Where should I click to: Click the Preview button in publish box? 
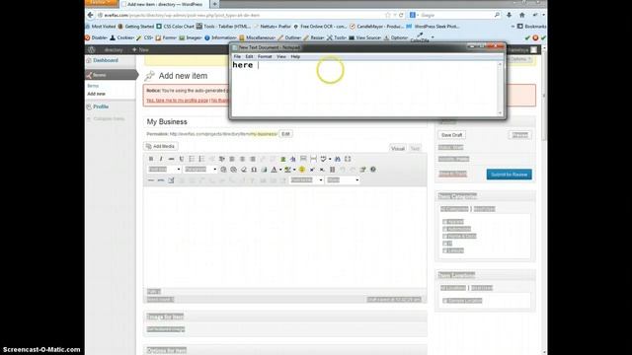click(x=520, y=135)
